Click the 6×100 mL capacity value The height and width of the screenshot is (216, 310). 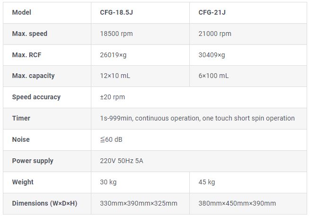[213, 76]
